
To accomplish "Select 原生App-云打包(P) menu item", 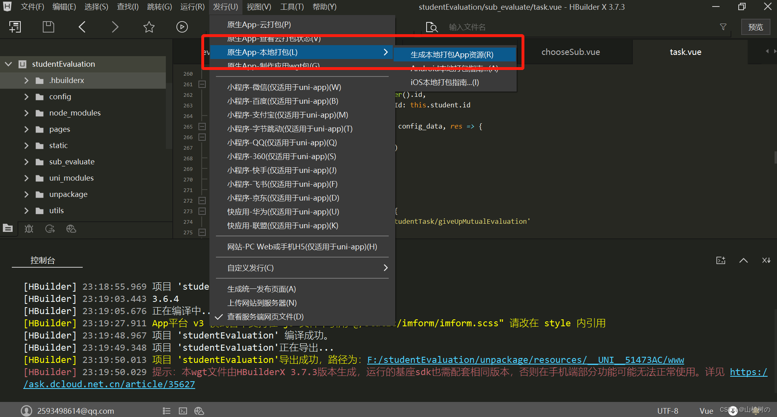I will [x=302, y=24].
